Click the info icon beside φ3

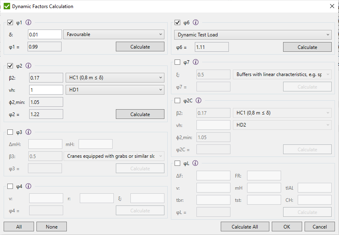coord(28,132)
